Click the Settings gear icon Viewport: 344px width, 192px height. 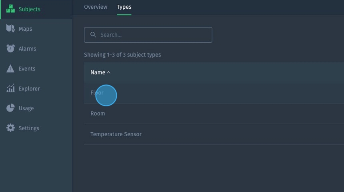(x=10, y=128)
